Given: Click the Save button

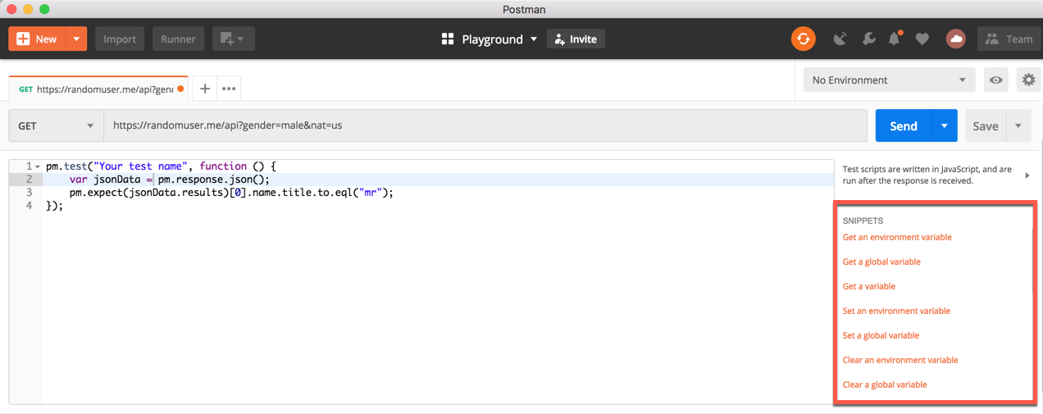Looking at the screenshot, I should pos(986,125).
